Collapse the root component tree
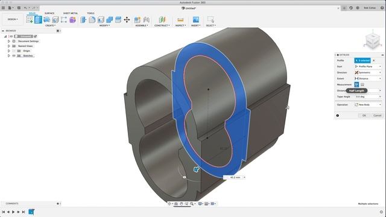386x217 pixels. tap(5, 36)
